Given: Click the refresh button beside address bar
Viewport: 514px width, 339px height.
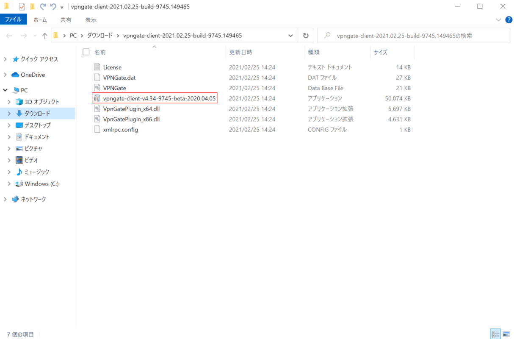Looking at the screenshot, I should [305, 36].
